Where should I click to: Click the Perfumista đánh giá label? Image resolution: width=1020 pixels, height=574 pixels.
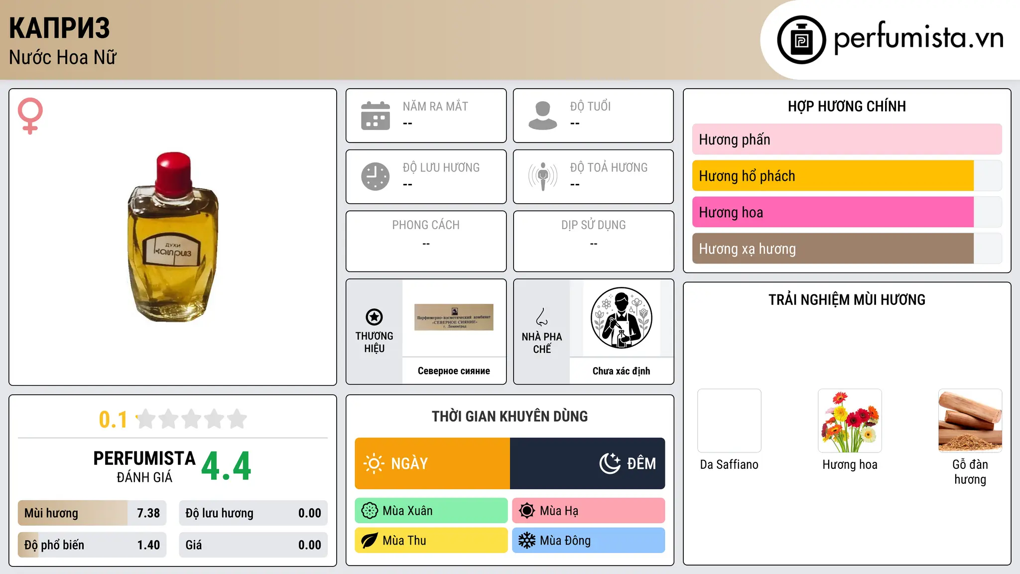click(x=144, y=467)
